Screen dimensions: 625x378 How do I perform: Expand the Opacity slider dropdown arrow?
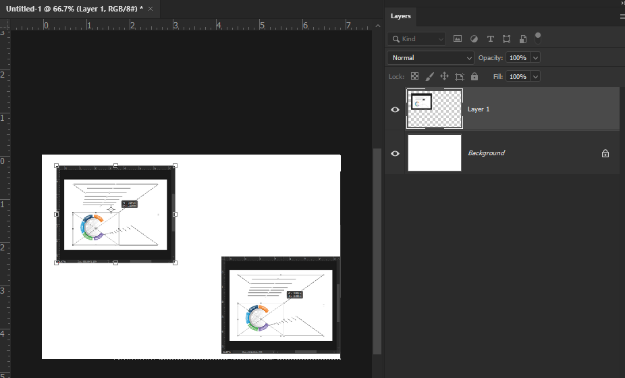click(x=536, y=58)
